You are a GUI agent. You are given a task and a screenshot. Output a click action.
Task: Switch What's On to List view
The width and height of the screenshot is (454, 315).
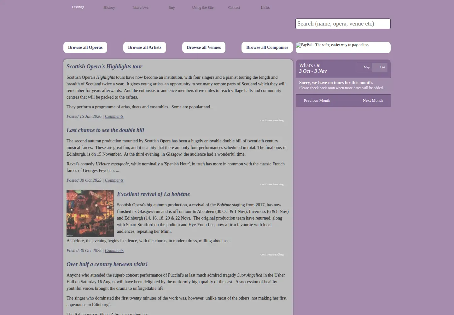pos(380,67)
